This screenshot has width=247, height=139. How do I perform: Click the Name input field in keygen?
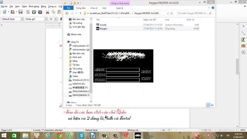123,69
